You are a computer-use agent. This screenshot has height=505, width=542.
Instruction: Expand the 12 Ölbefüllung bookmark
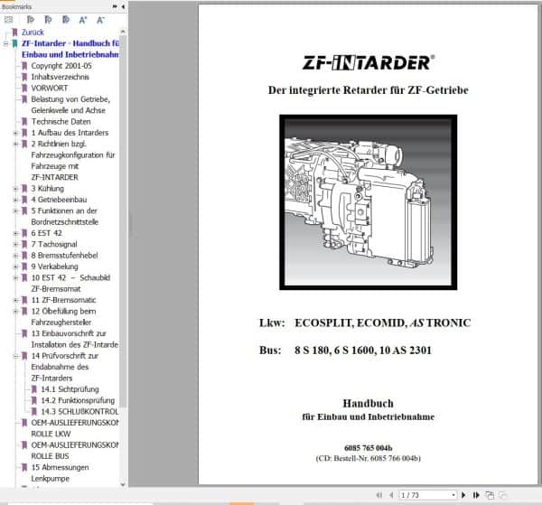click(15, 311)
